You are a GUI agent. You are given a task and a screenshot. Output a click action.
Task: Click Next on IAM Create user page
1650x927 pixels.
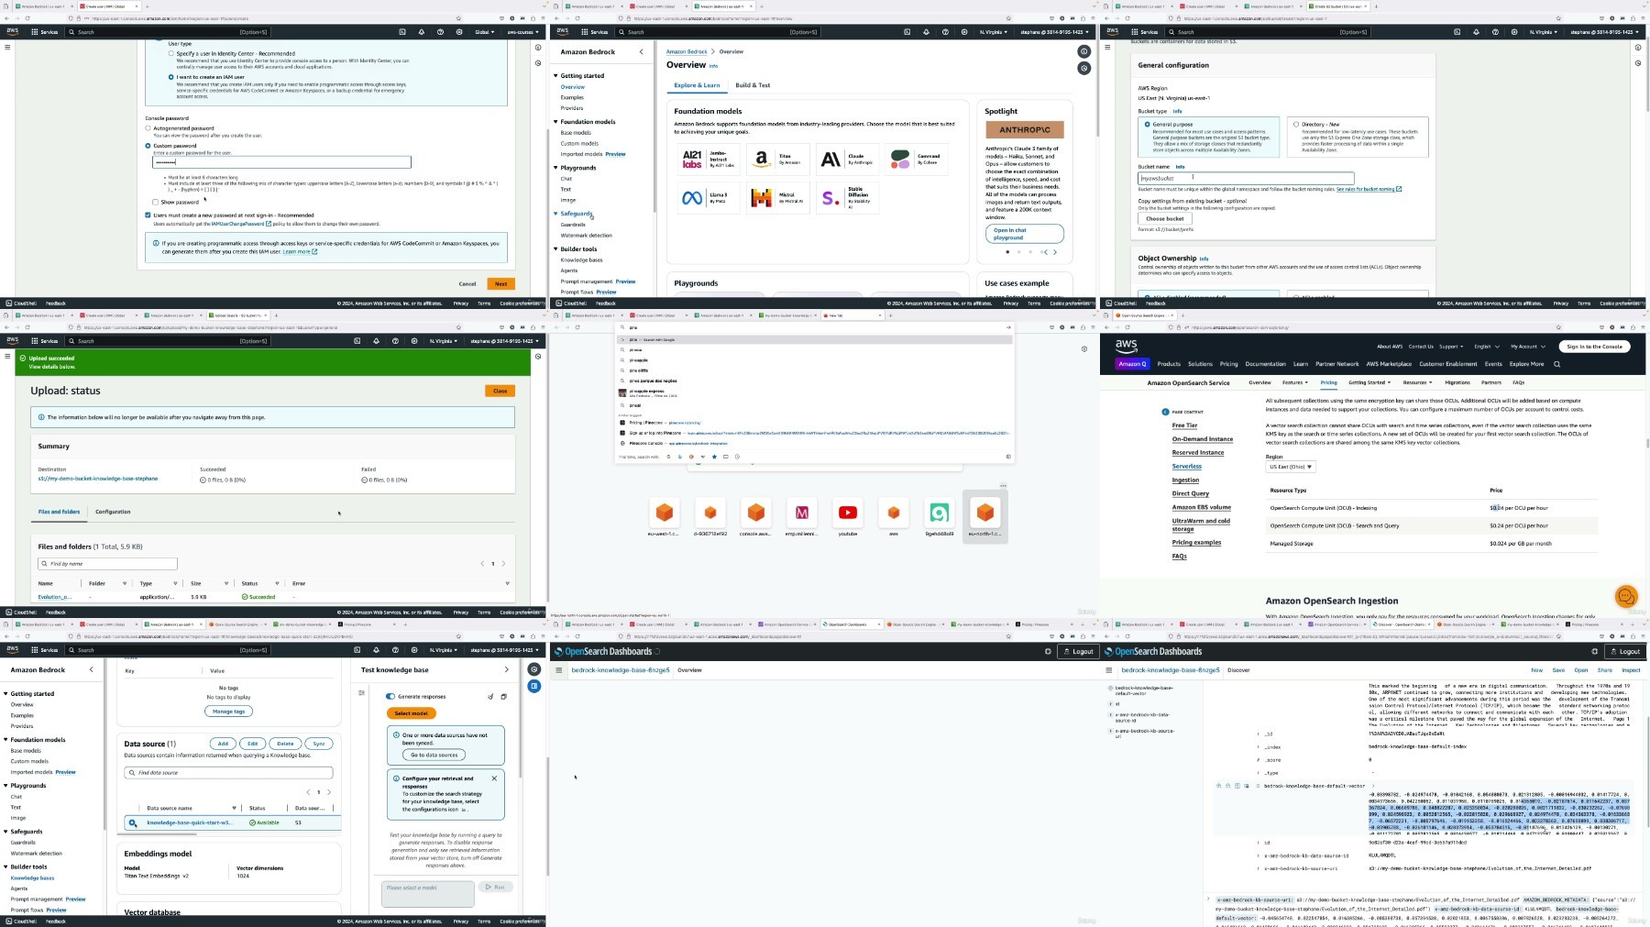click(500, 283)
